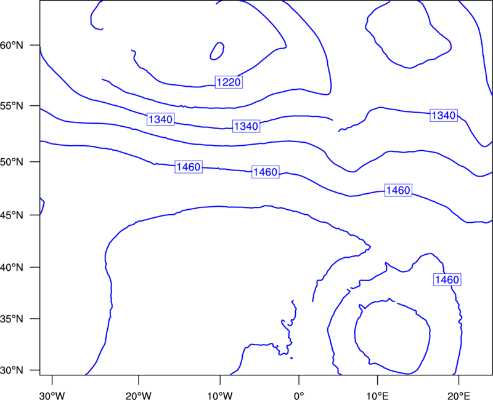Viewport: 493px width, 400px height.
Task: Select the 40°N latitude axis label
Action: coord(12,268)
